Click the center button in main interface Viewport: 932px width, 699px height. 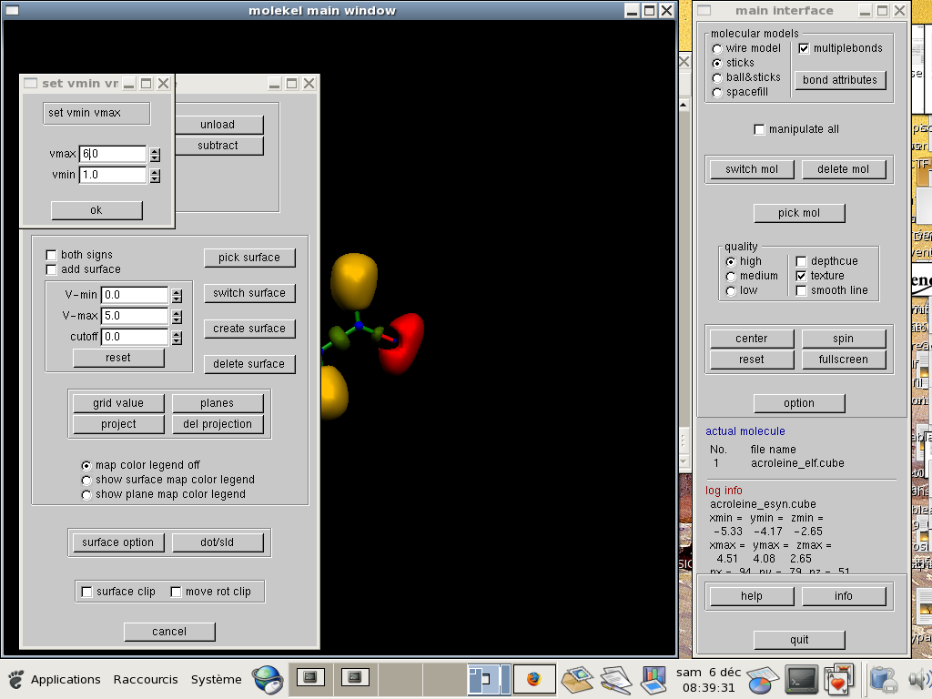[x=751, y=339]
